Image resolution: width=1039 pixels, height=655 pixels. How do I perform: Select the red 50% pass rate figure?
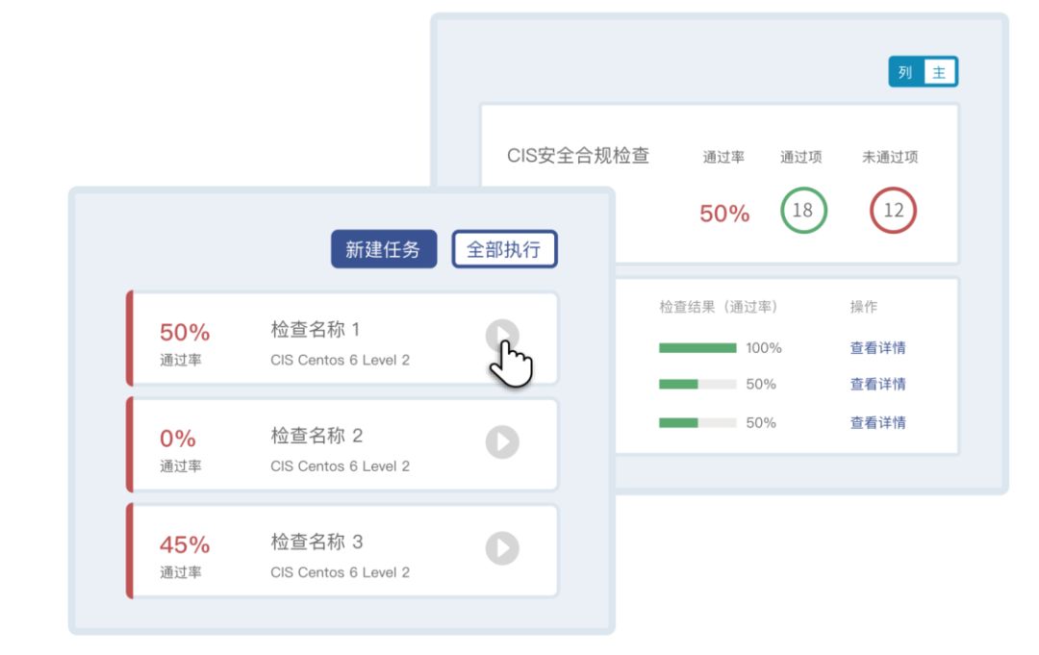pyautogui.click(x=722, y=214)
